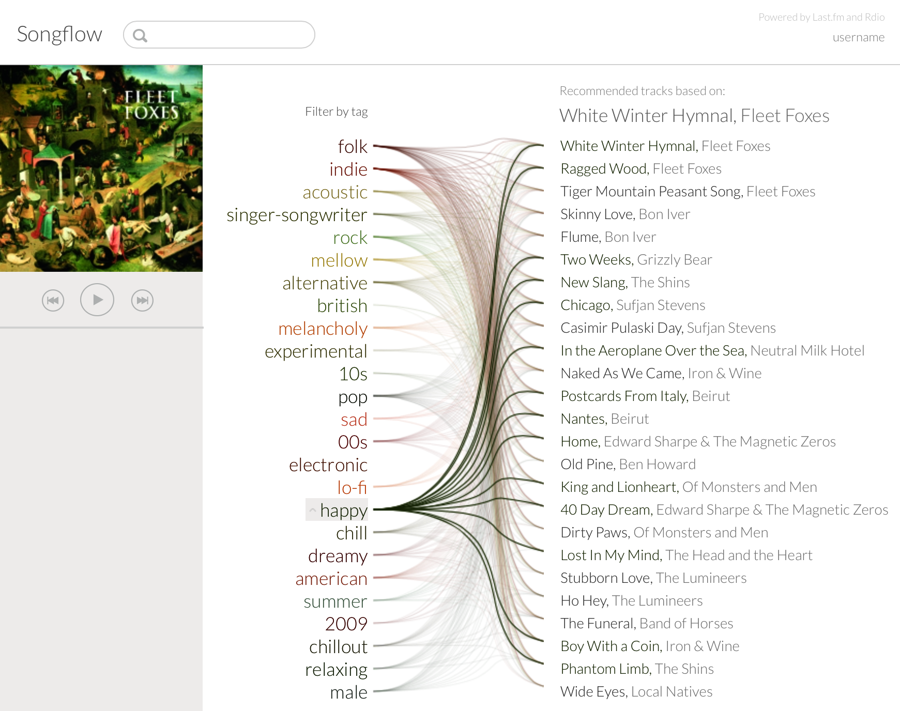Pick Naked As We Came track
Image resolution: width=900 pixels, height=711 pixels.
[x=661, y=374]
